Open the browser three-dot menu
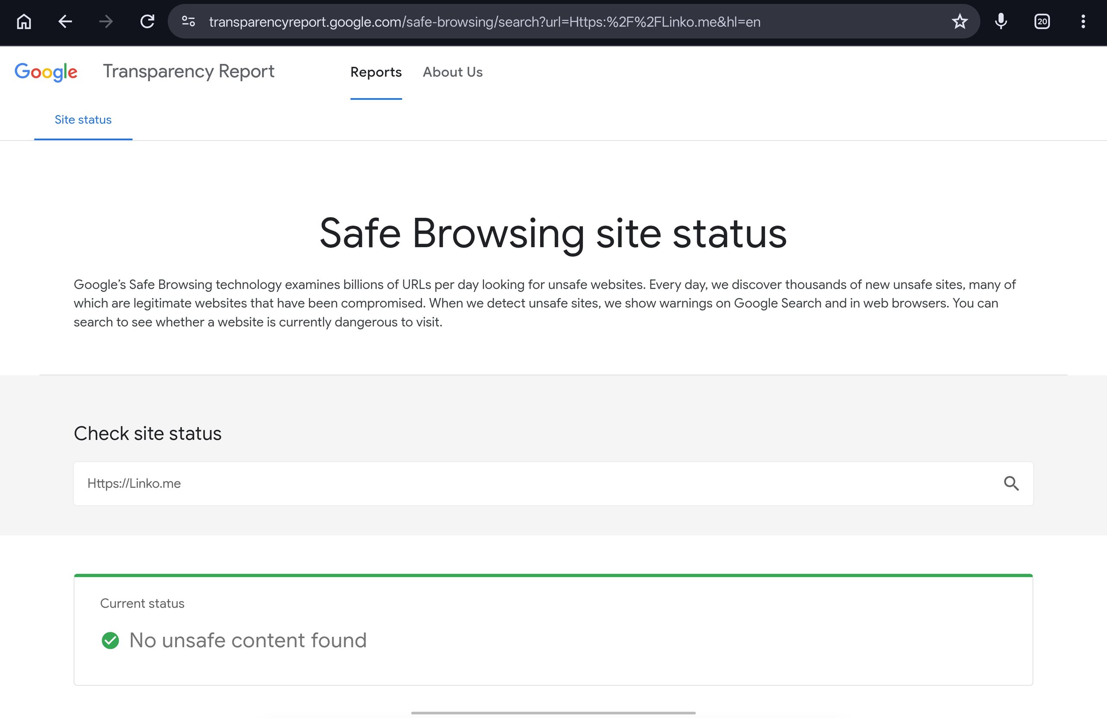1107x718 pixels. [x=1083, y=21]
